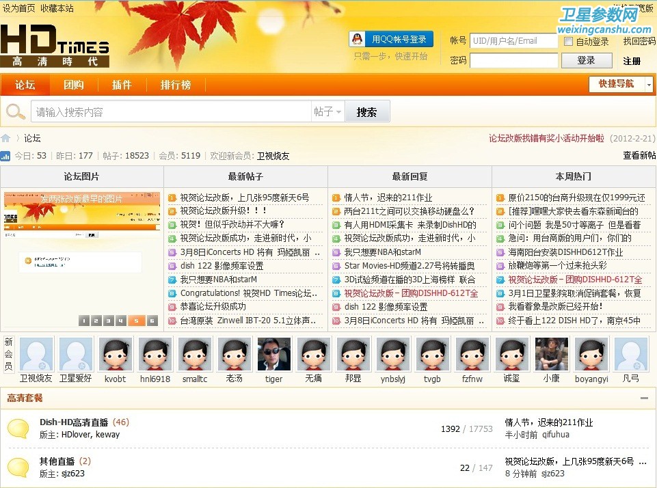The width and height of the screenshot is (657, 488).
Task: Collapse the 高清套餐 section
Action: (x=644, y=398)
